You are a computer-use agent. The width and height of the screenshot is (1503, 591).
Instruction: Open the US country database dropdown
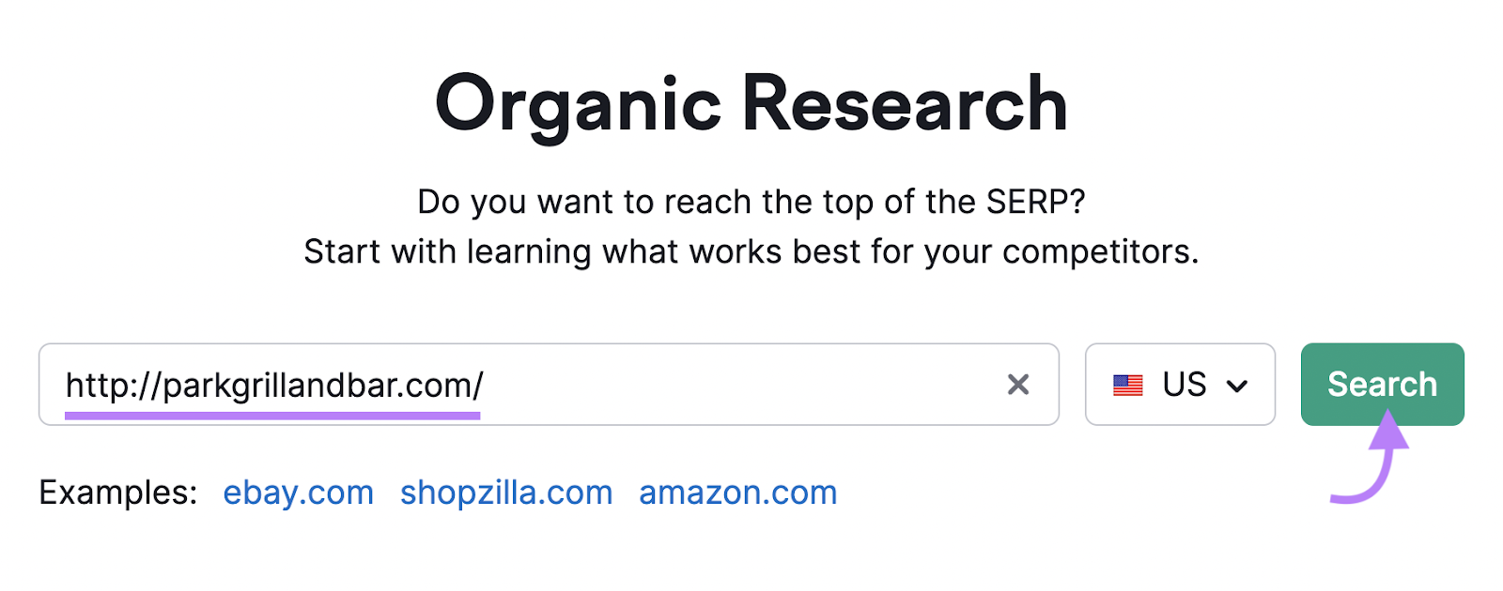pyautogui.click(x=1180, y=385)
